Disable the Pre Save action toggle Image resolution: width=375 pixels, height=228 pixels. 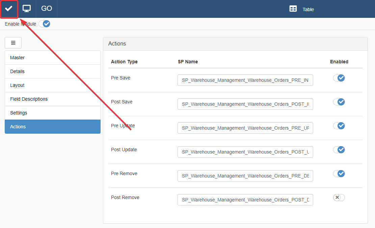[x=339, y=78]
